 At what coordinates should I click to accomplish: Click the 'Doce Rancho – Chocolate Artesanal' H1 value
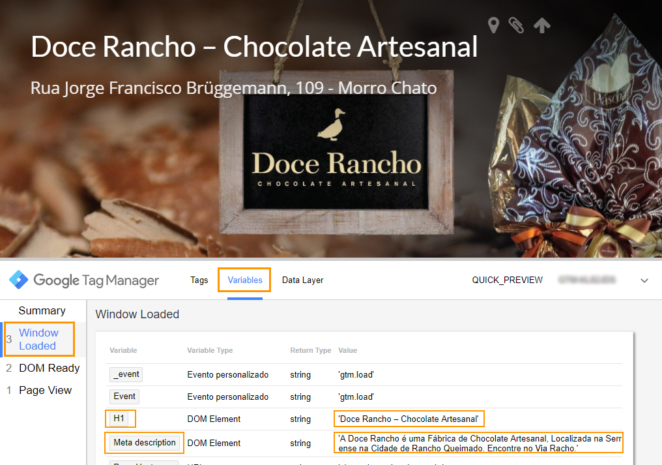[409, 419]
